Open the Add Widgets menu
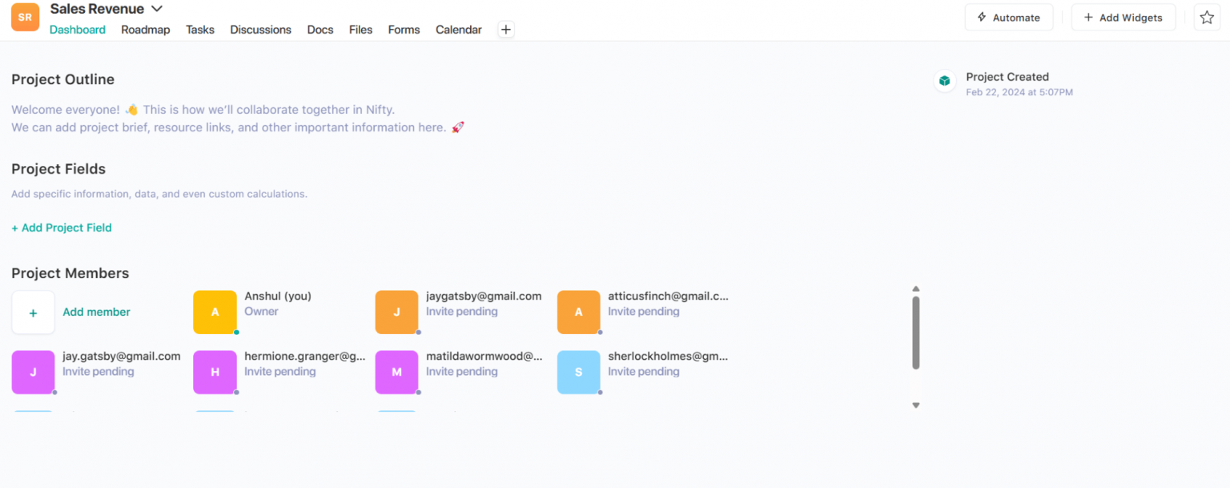Screen dimensions: 1230x488 1123,17
